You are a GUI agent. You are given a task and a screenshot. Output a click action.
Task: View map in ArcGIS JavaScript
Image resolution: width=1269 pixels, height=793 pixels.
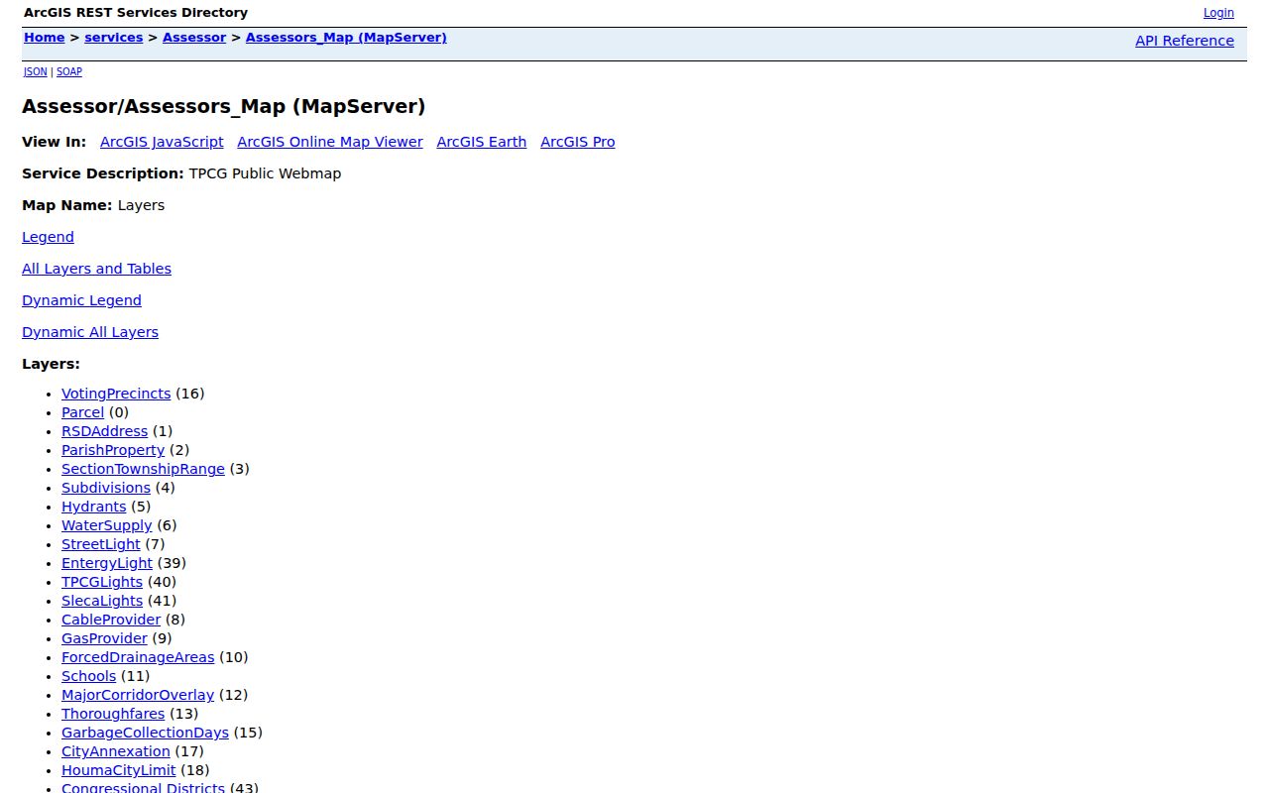(x=162, y=142)
